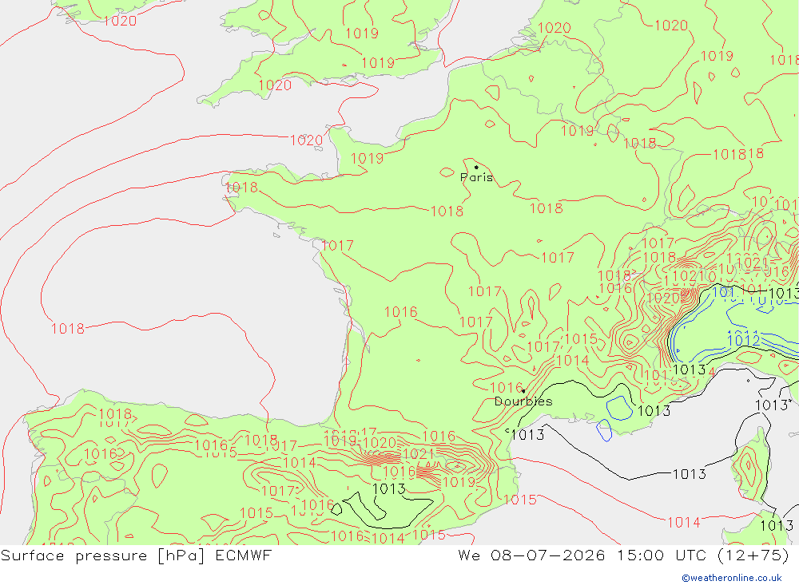The width and height of the screenshot is (799, 585).
Task: Select the black dot marker above Dourbies
Action: pyautogui.click(x=523, y=391)
